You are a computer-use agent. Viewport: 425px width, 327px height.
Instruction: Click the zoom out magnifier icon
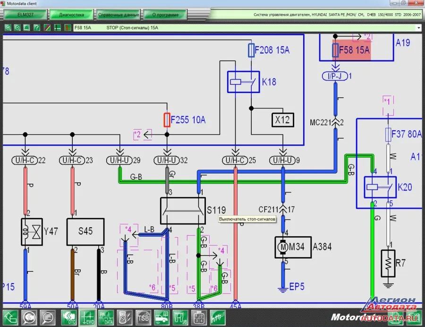coord(17,27)
